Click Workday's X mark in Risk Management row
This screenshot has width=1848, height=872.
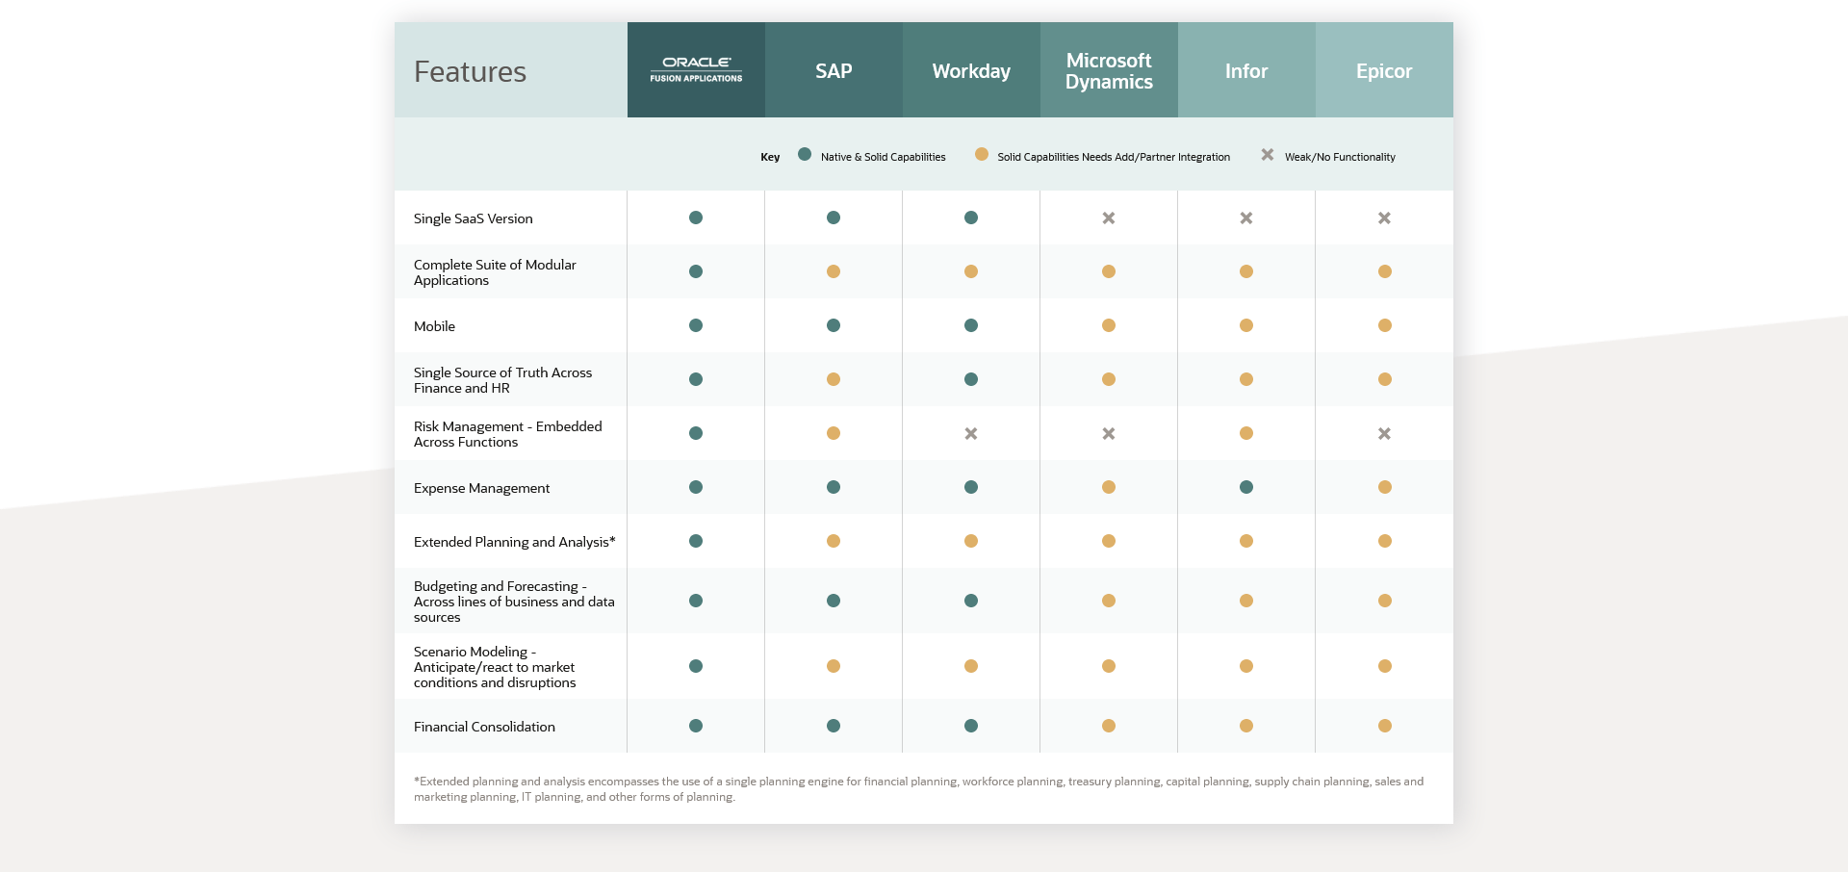coord(971,434)
